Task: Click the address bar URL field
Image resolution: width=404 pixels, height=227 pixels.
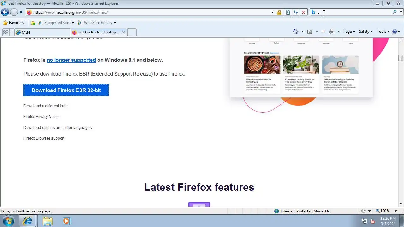Action: point(148,12)
